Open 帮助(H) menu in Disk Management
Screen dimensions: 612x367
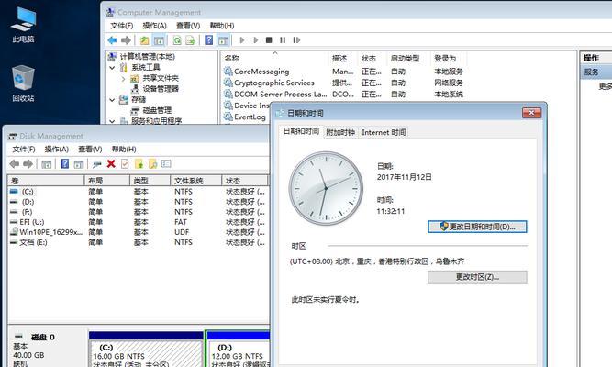124,150
